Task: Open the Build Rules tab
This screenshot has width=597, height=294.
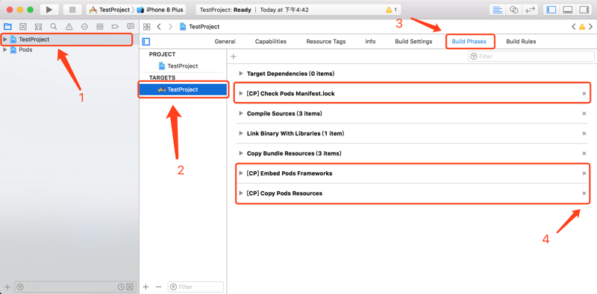Action: (521, 42)
